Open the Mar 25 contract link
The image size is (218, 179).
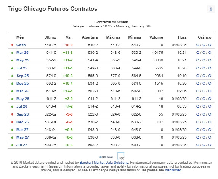tap(22, 53)
